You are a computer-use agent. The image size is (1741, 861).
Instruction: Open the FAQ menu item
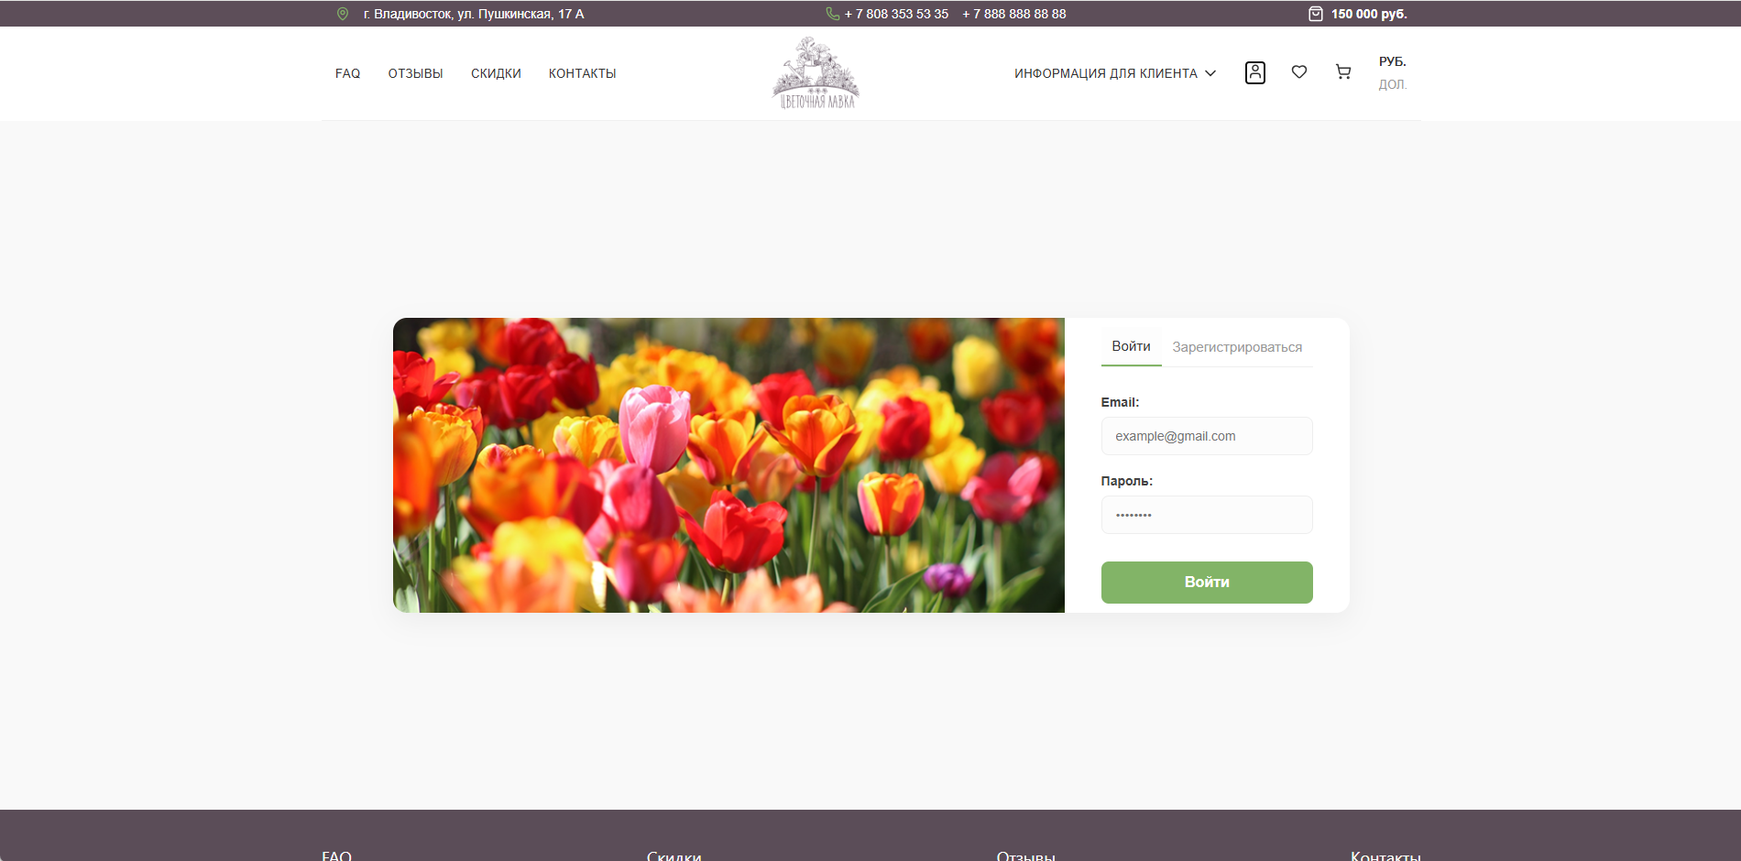click(x=347, y=73)
